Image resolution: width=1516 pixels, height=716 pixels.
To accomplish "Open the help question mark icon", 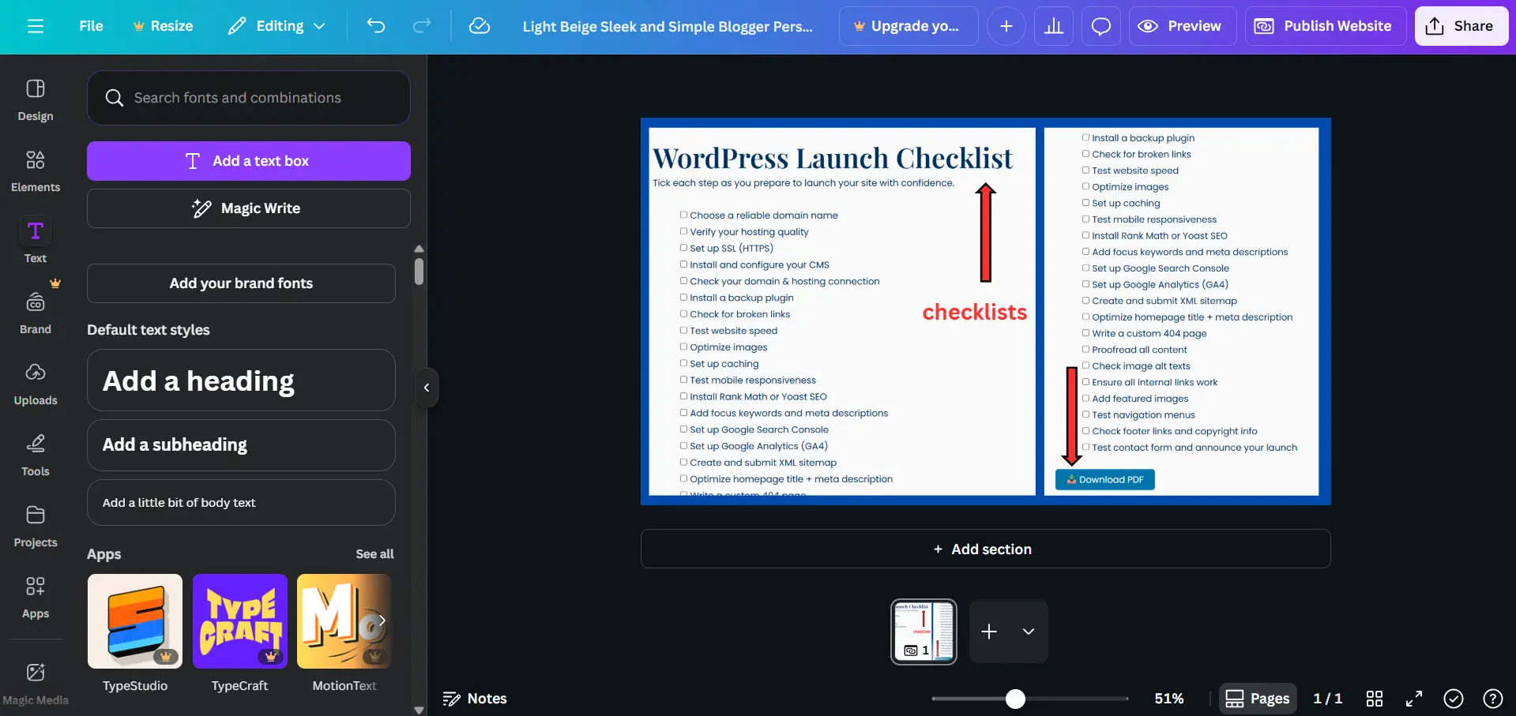I will (x=1493, y=699).
